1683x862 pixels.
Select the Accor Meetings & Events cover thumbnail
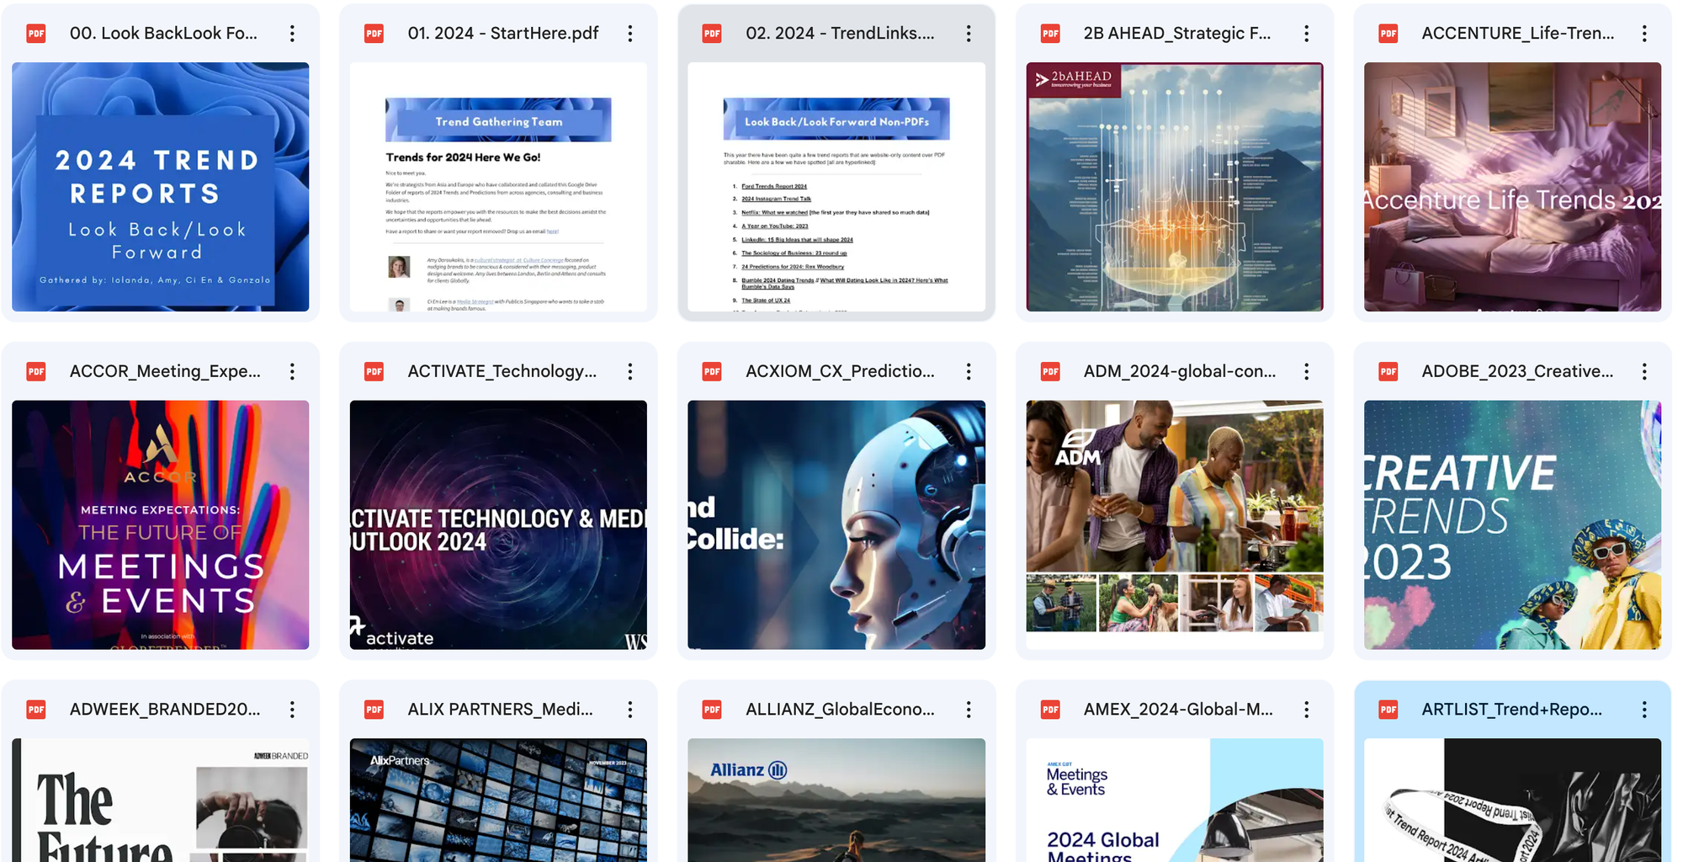tap(161, 524)
